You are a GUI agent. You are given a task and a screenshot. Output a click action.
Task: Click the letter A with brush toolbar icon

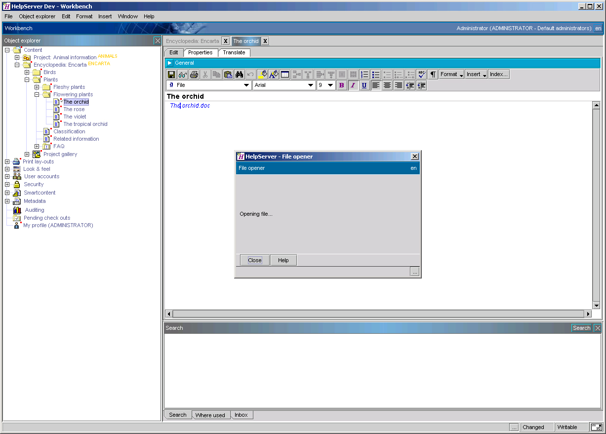coord(274,75)
